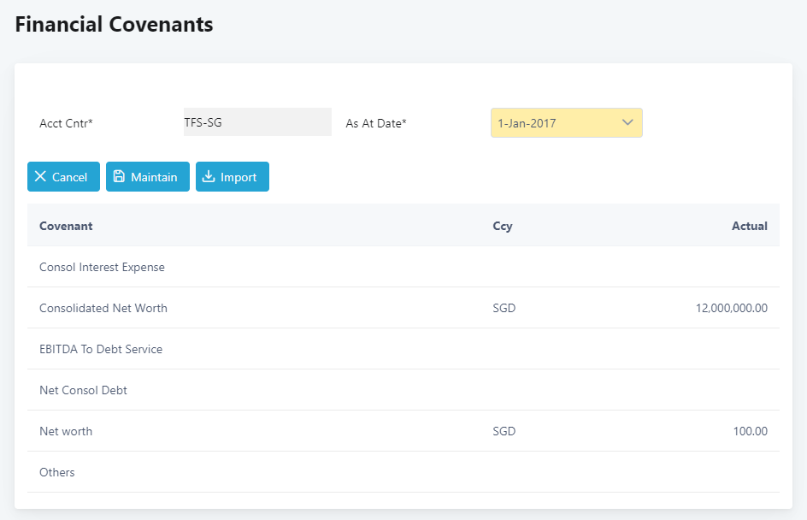This screenshot has width=807, height=520.
Task: Click the Actual column header
Action: click(x=749, y=226)
